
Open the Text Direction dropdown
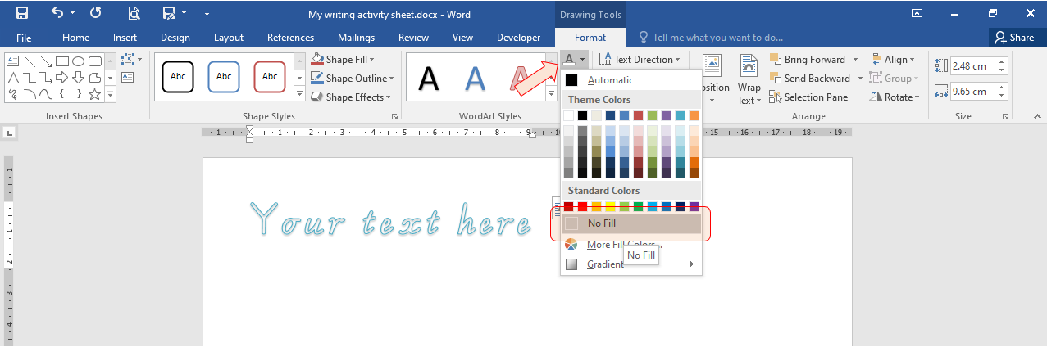pos(640,60)
